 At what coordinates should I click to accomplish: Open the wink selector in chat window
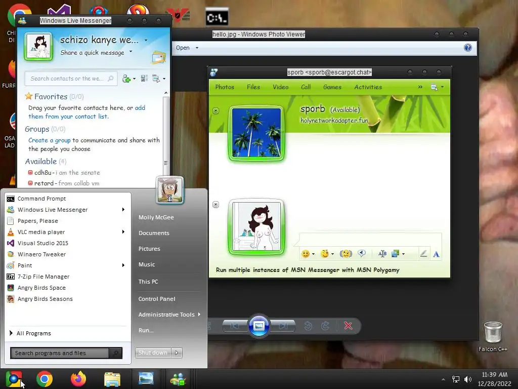click(x=325, y=254)
